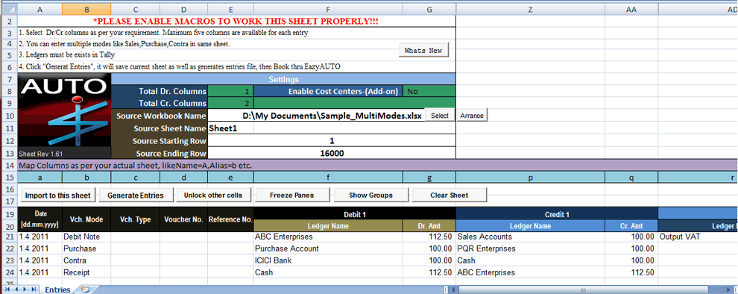738x294 pixels.
Task: Click the Insert Worksheet icon beside Entries
Action: pos(85,290)
